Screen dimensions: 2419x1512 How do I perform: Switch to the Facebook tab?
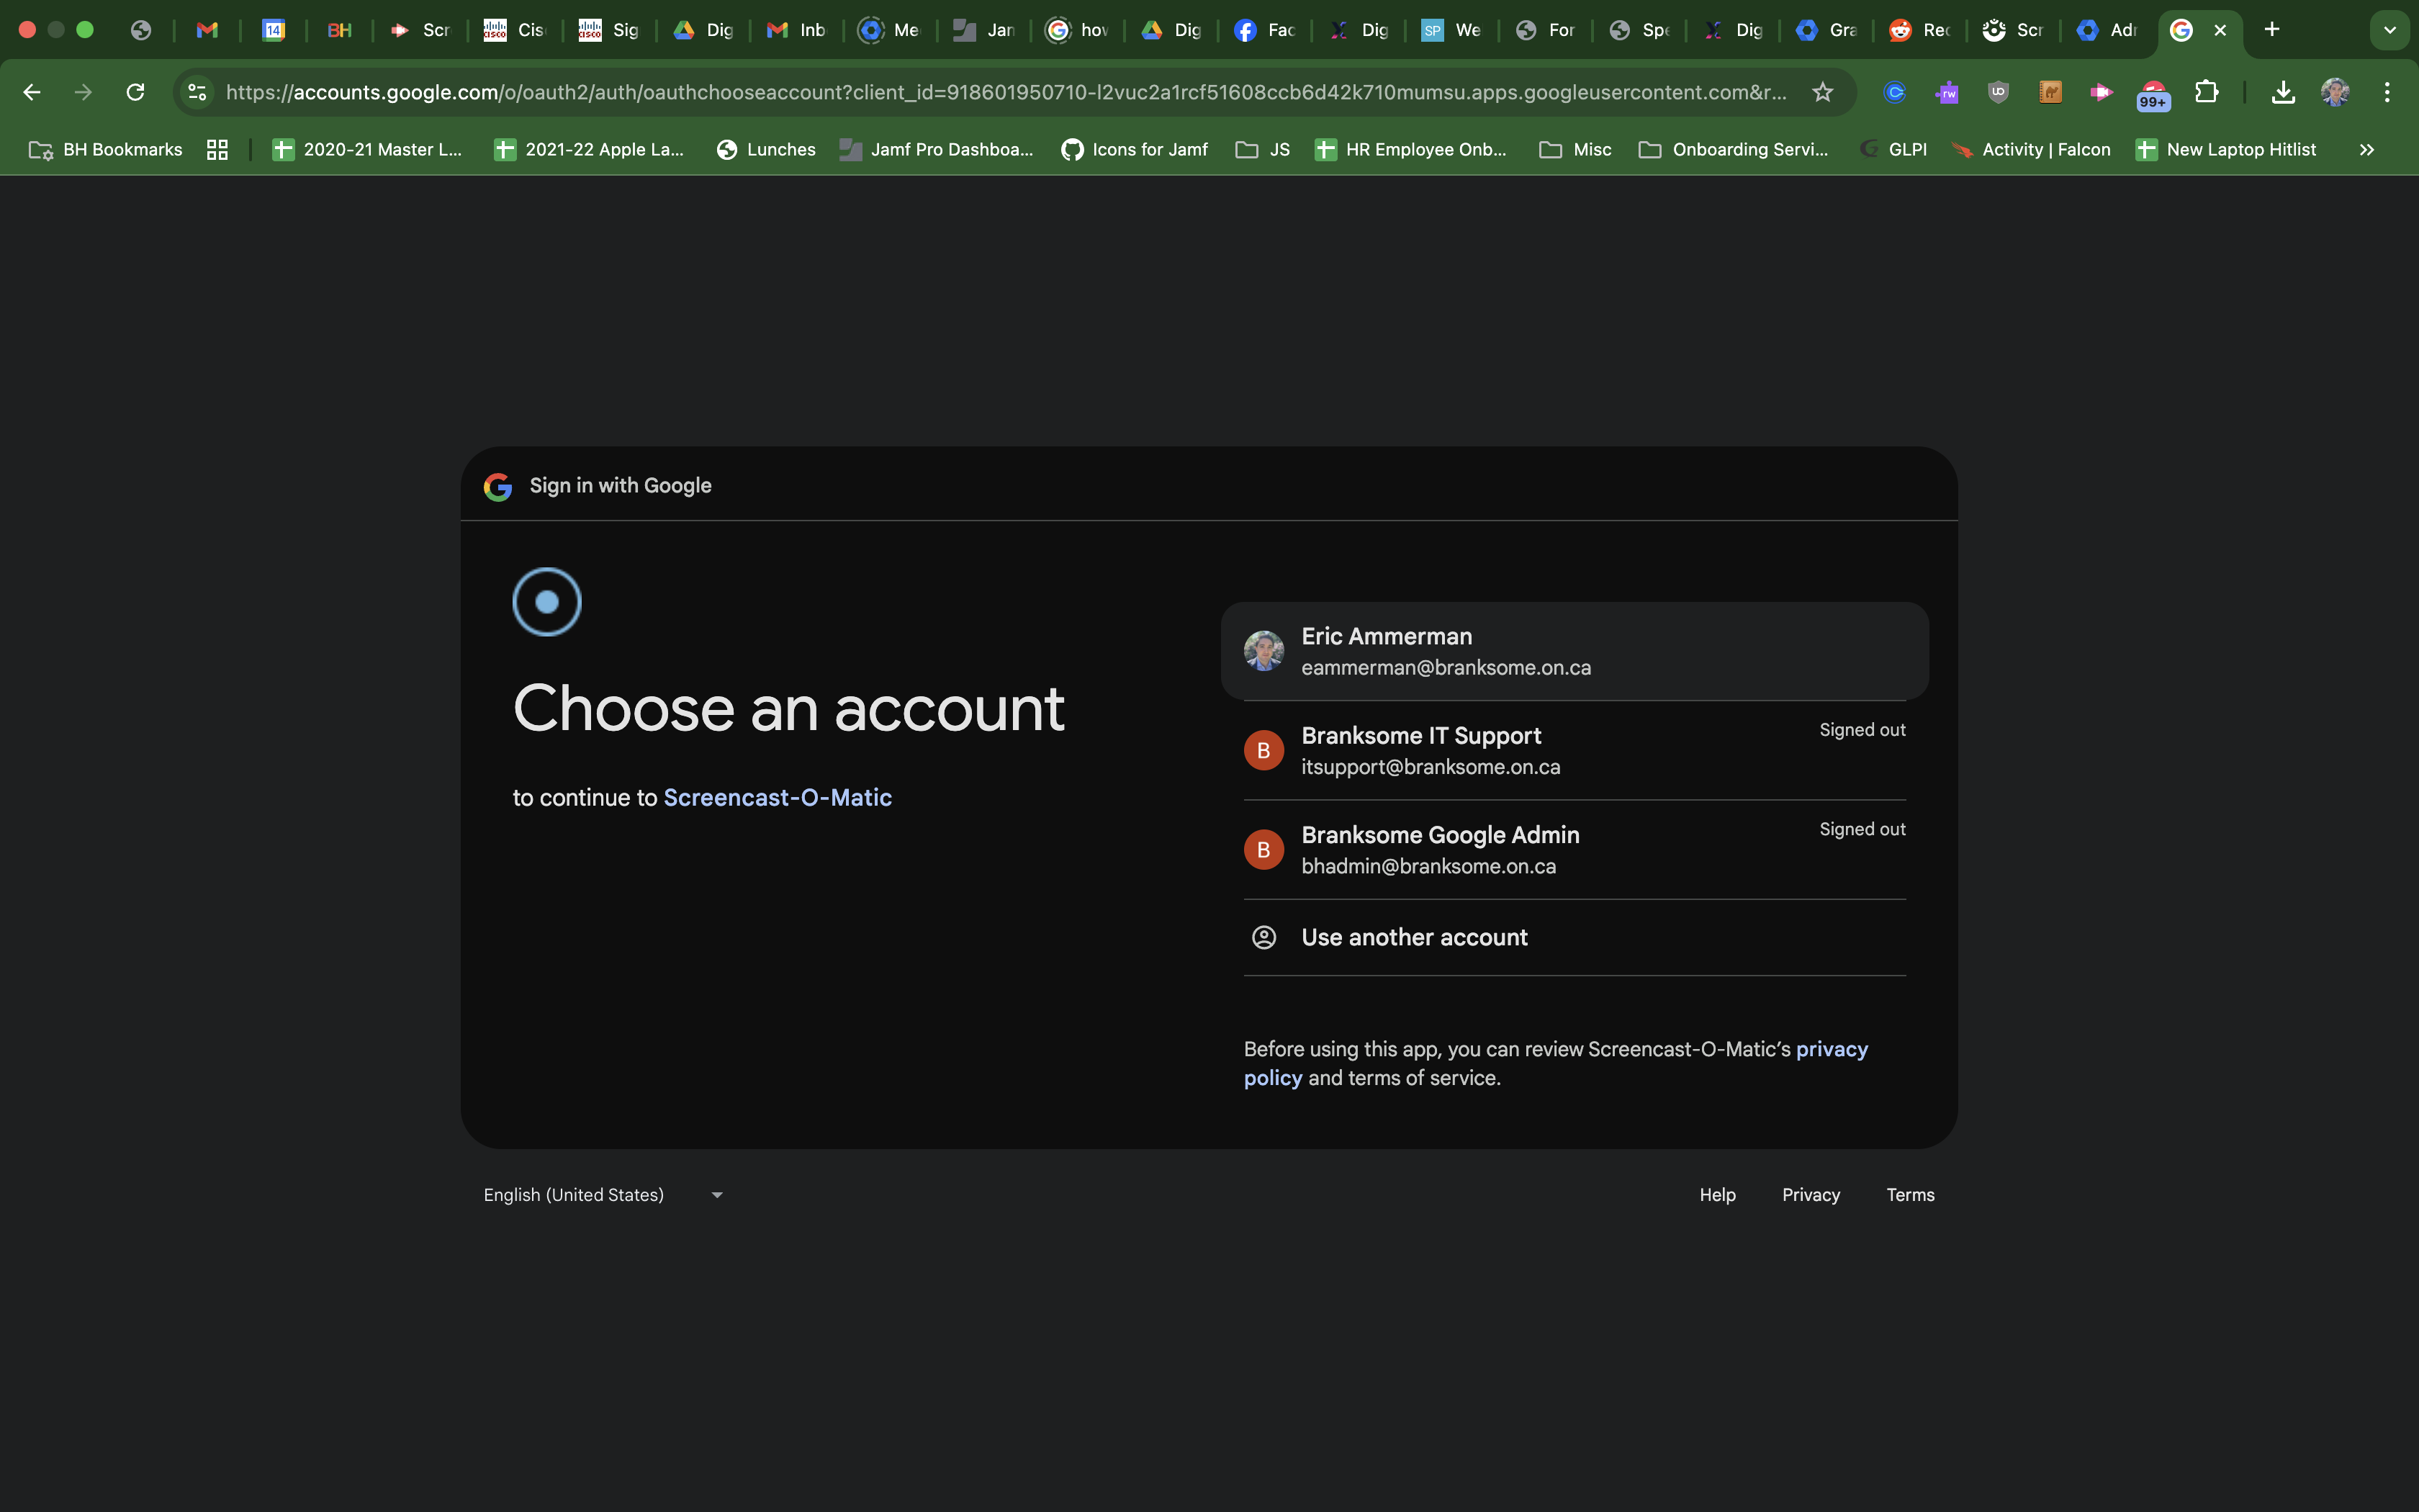(1263, 30)
